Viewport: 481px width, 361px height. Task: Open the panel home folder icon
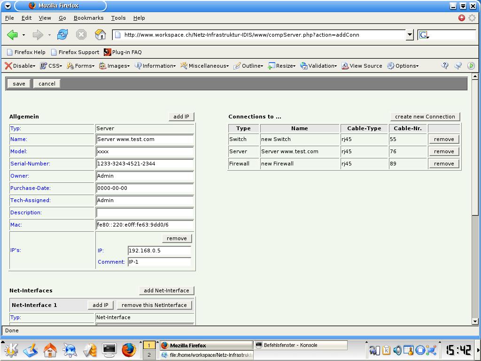(50, 350)
